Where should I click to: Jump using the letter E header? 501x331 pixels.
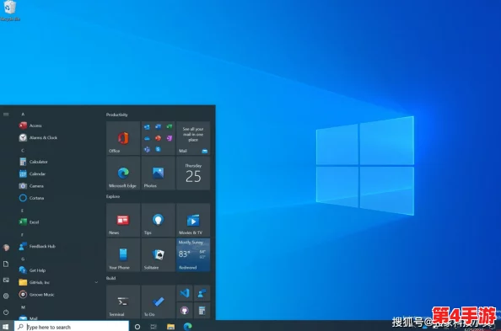coord(23,211)
